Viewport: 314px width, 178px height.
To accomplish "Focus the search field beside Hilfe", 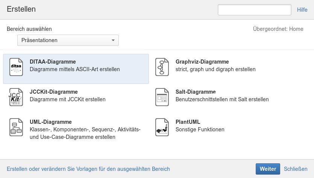I will coord(255,10).
